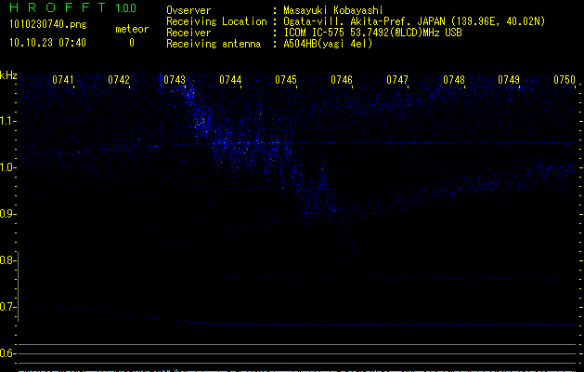Image resolution: width=584 pixels, height=372 pixels.
Task: Click the 0750 time label
Action: tap(565, 80)
